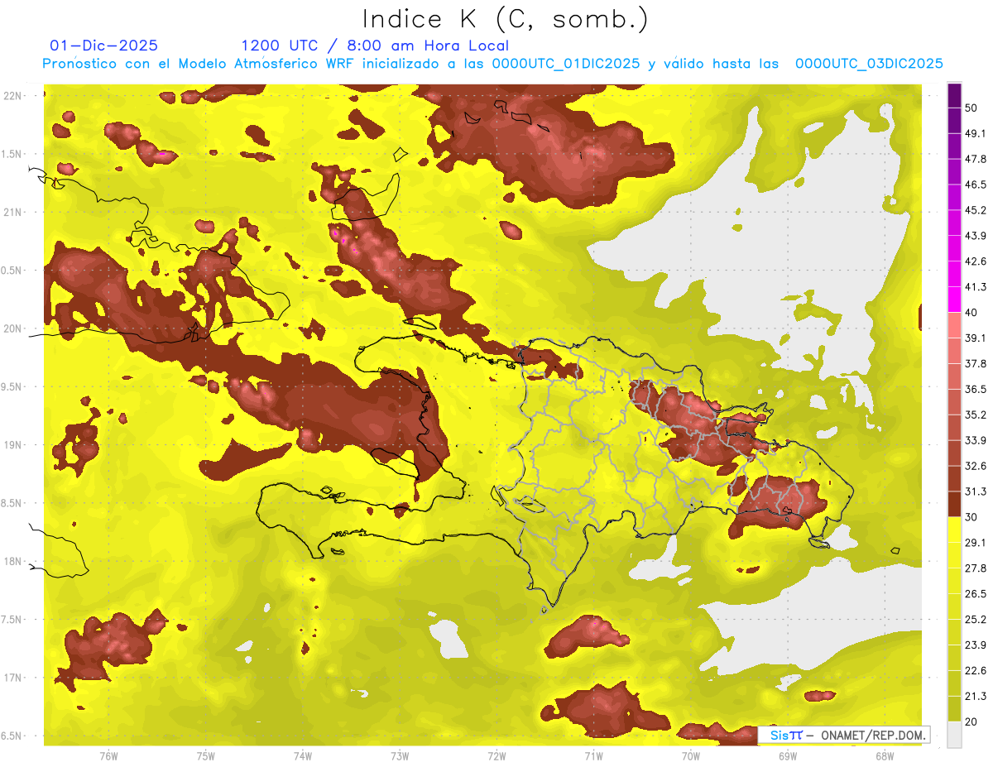Click the "32.6" scale value
The width and height of the screenshot is (993, 767).
[975, 466]
